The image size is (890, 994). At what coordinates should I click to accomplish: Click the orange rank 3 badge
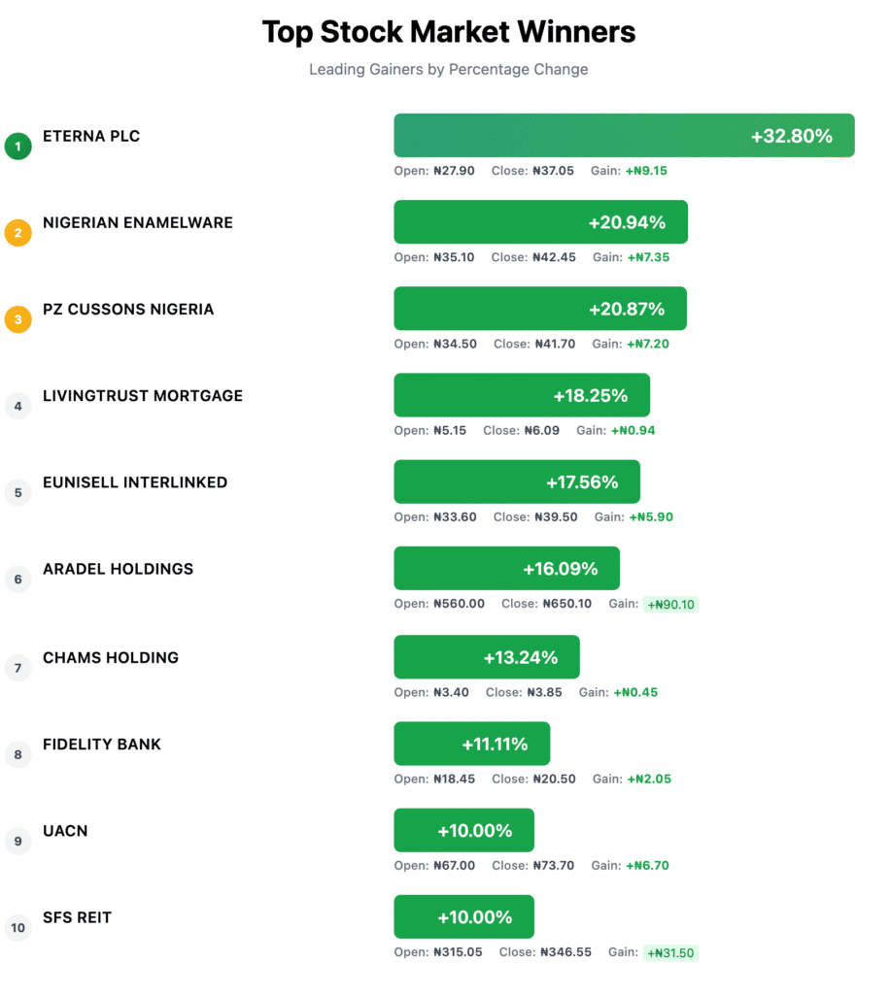click(x=17, y=319)
